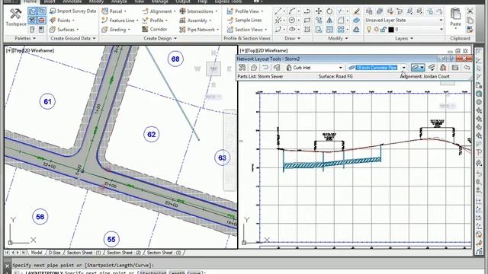Switch to Section Sheet - (1) tab
The image size is (488, 274).
coord(84,253)
